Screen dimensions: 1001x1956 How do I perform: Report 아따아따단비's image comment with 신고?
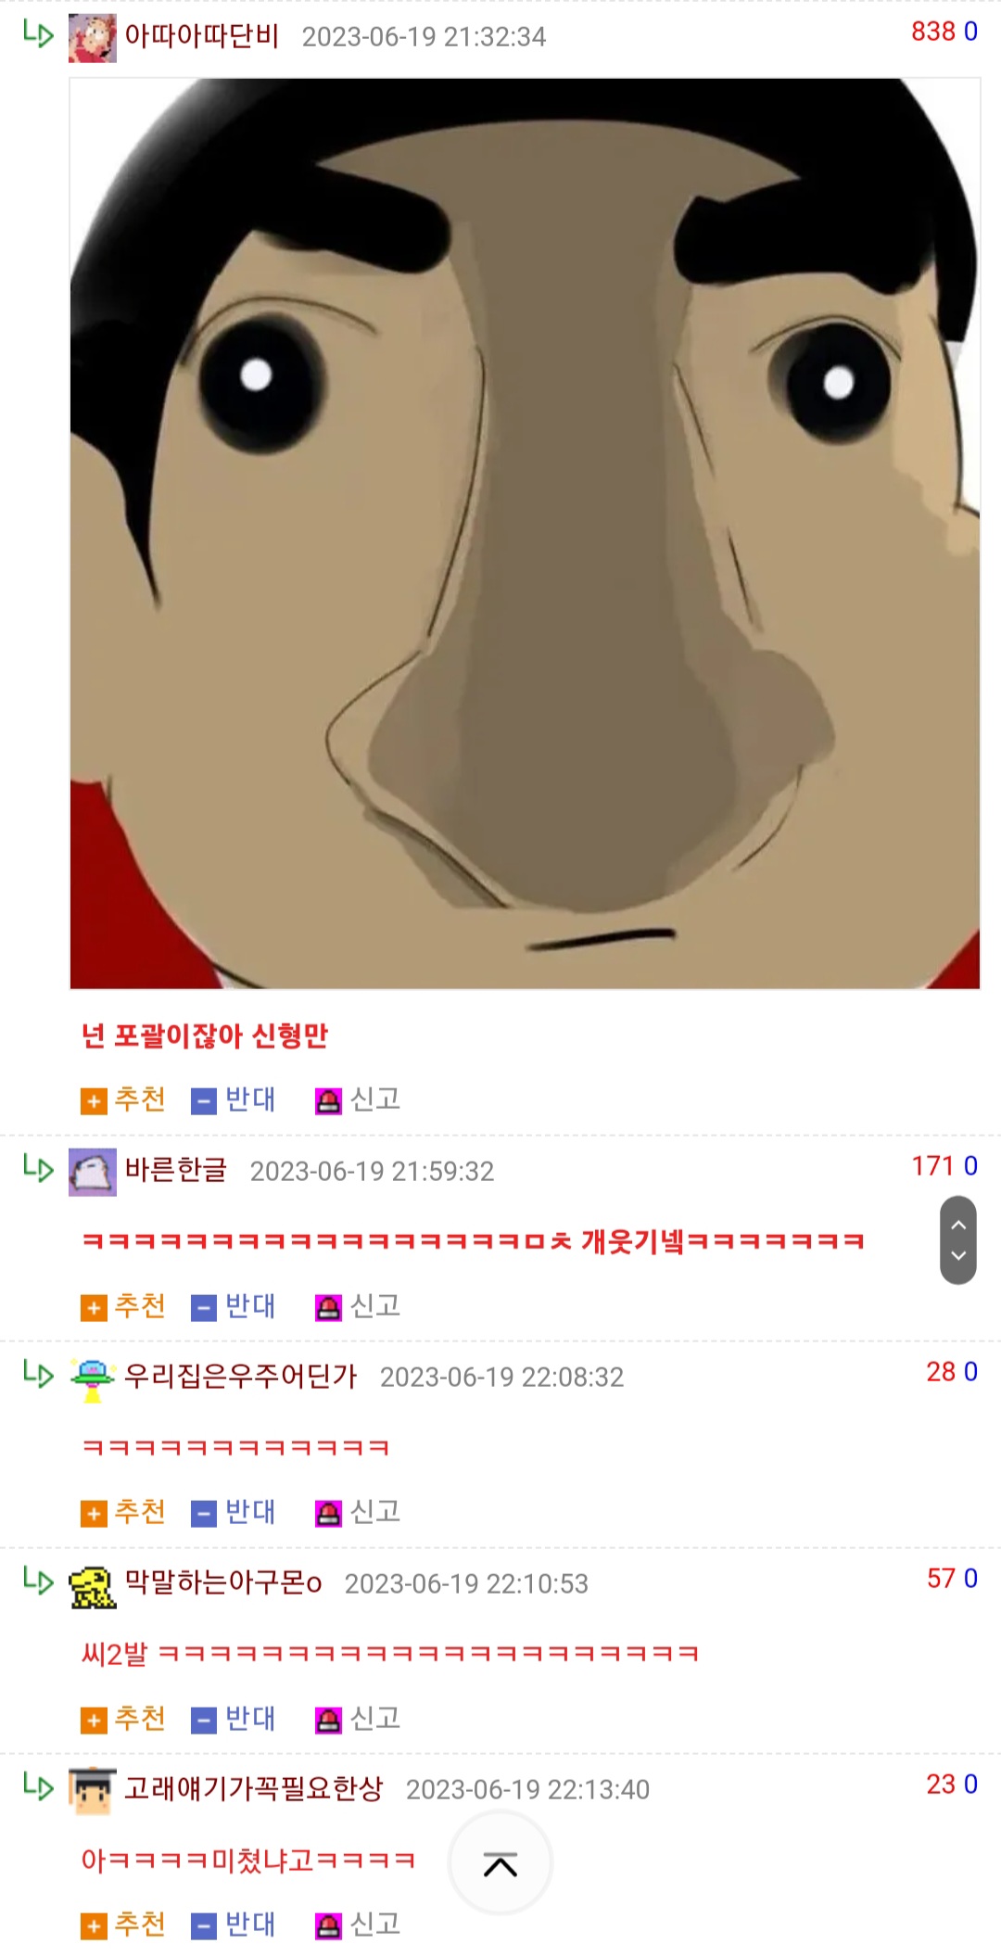358,1099
